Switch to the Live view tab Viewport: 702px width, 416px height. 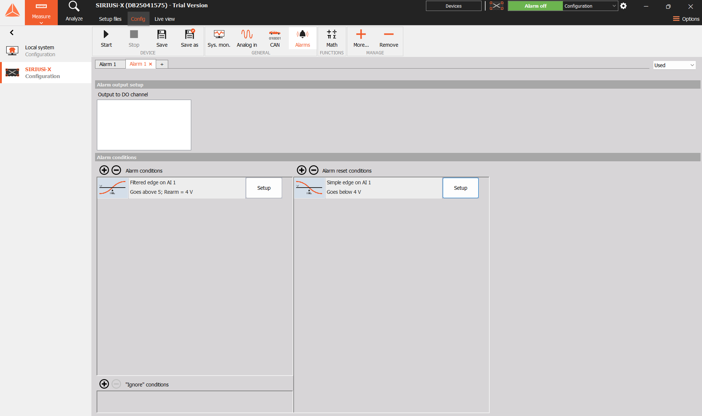165,19
